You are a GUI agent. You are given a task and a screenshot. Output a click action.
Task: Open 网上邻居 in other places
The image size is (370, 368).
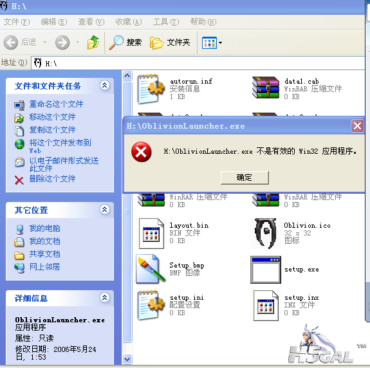[44, 267]
